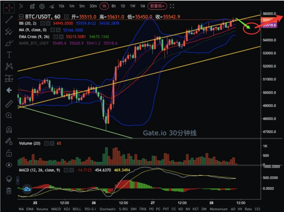Collapse left toolbar with side arrow

point(9,90)
